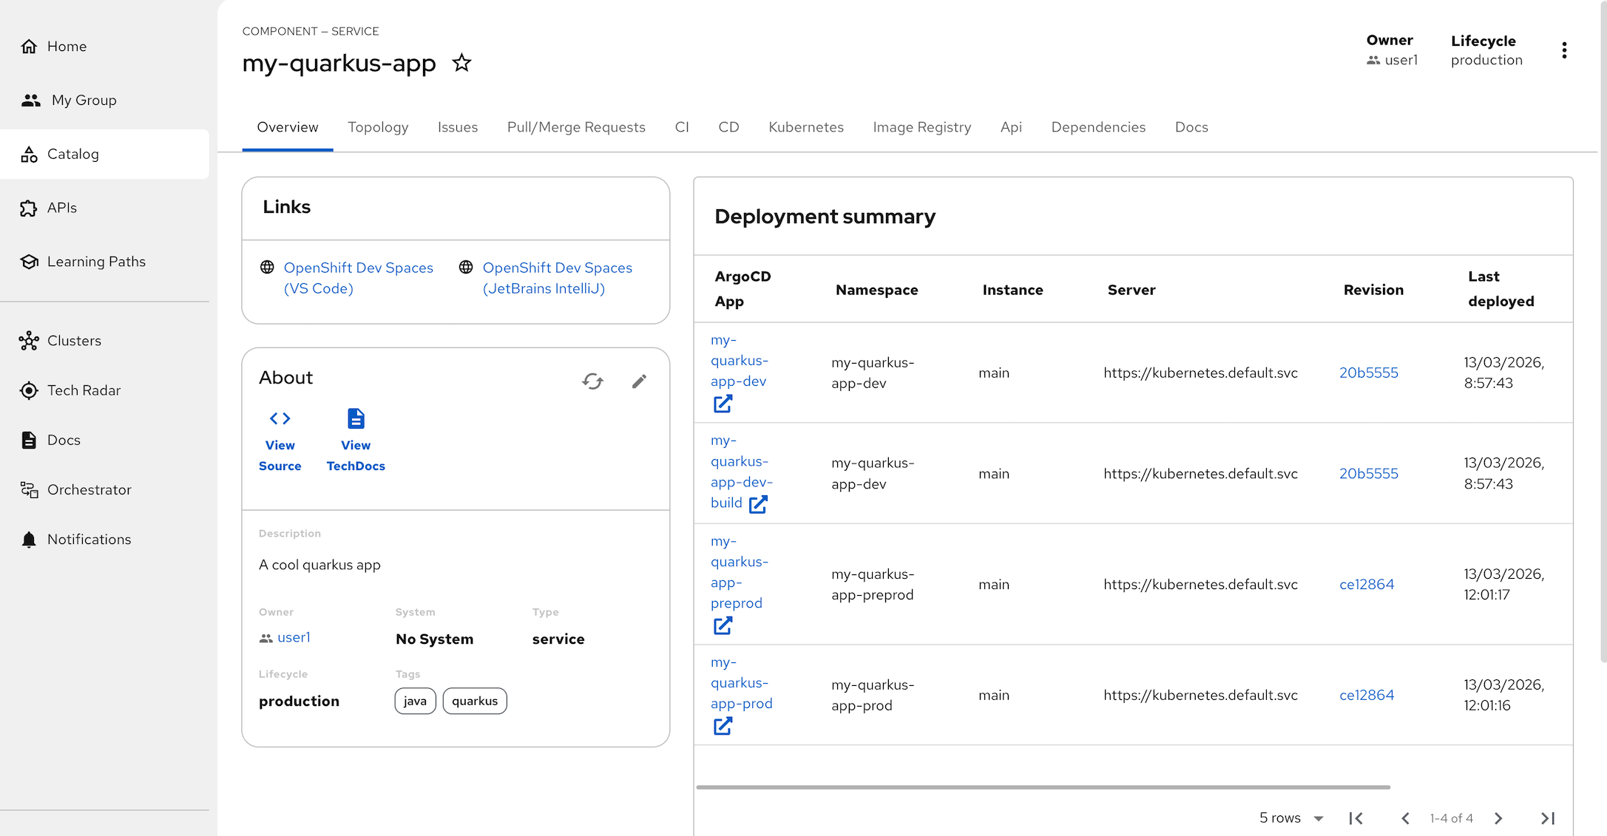The height and width of the screenshot is (836, 1607).
Task: Open the three-dot options menu
Action: 1565,50
